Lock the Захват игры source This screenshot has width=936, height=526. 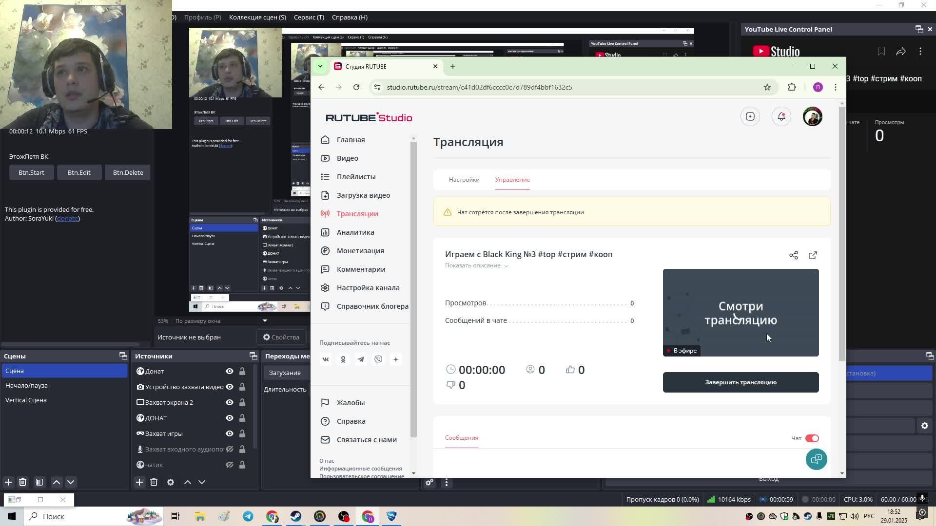pos(242,433)
